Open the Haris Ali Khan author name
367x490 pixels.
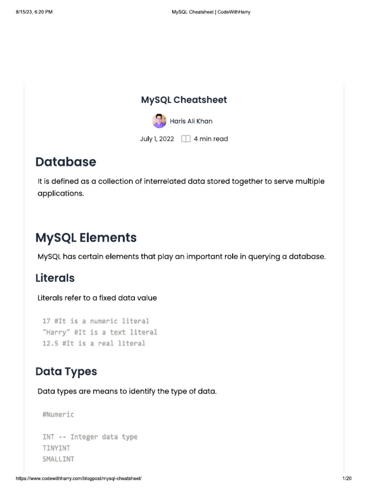[191, 121]
